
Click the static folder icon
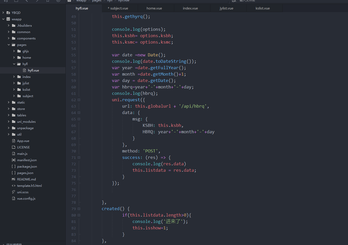pos(13,103)
